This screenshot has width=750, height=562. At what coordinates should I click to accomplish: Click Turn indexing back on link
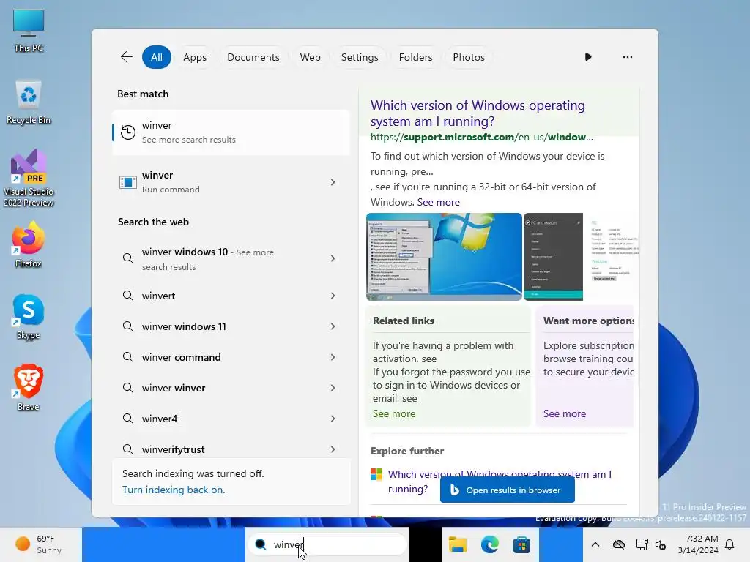tap(173, 490)
